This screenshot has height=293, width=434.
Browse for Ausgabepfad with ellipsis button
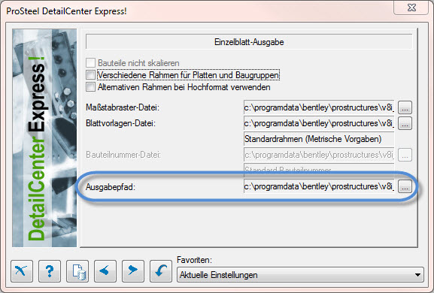(x=405, y=187)
